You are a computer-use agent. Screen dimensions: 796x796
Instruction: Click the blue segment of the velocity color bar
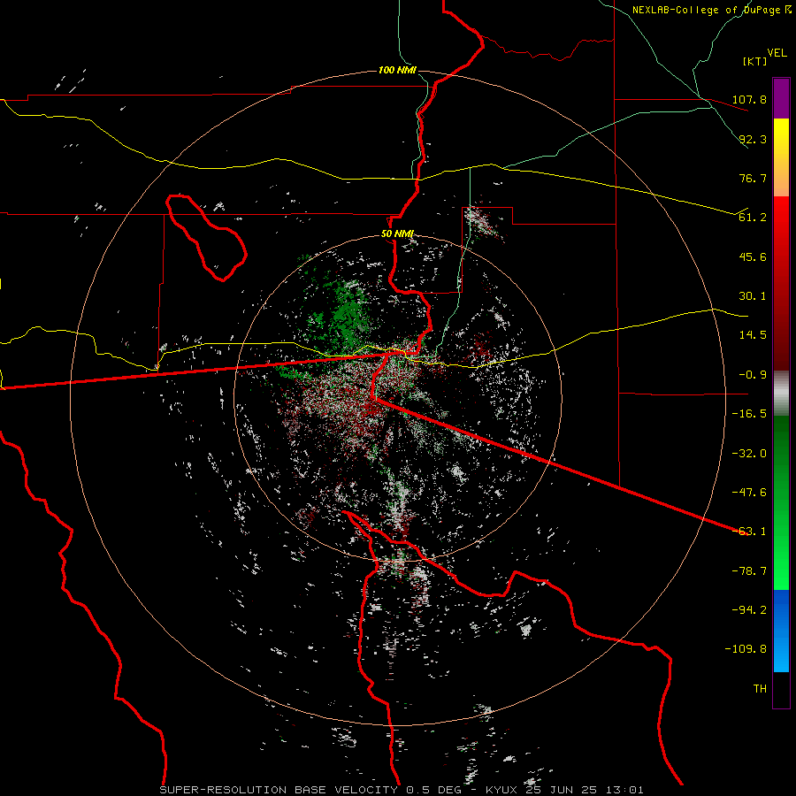click(x=781, y=631)
